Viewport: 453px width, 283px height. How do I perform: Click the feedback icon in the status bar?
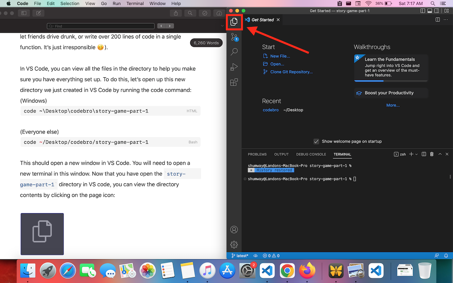[x=437, y=255]
